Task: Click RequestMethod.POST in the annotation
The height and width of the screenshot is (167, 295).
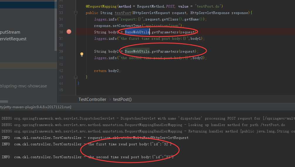Action: 156,6
